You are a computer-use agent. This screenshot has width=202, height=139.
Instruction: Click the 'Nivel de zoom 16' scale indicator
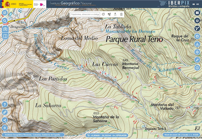(181, 135)
